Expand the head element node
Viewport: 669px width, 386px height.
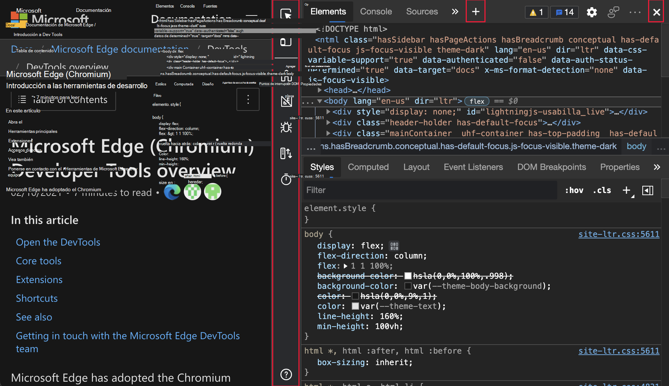319,90
